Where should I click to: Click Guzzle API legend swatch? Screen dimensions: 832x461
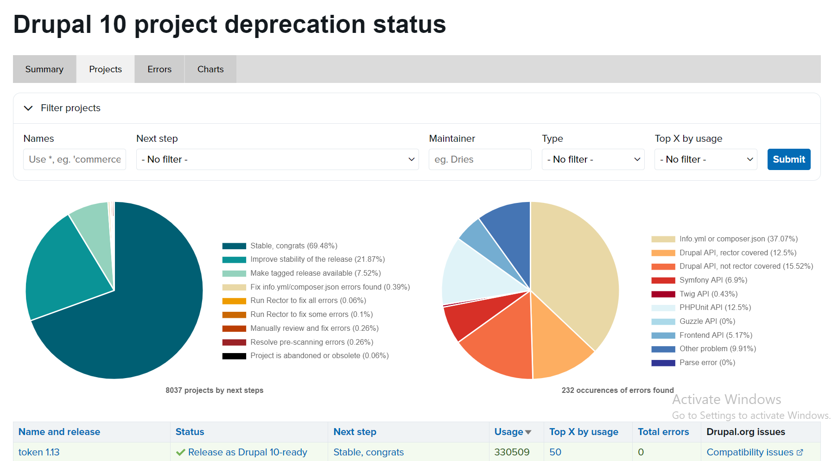point(663,322)
